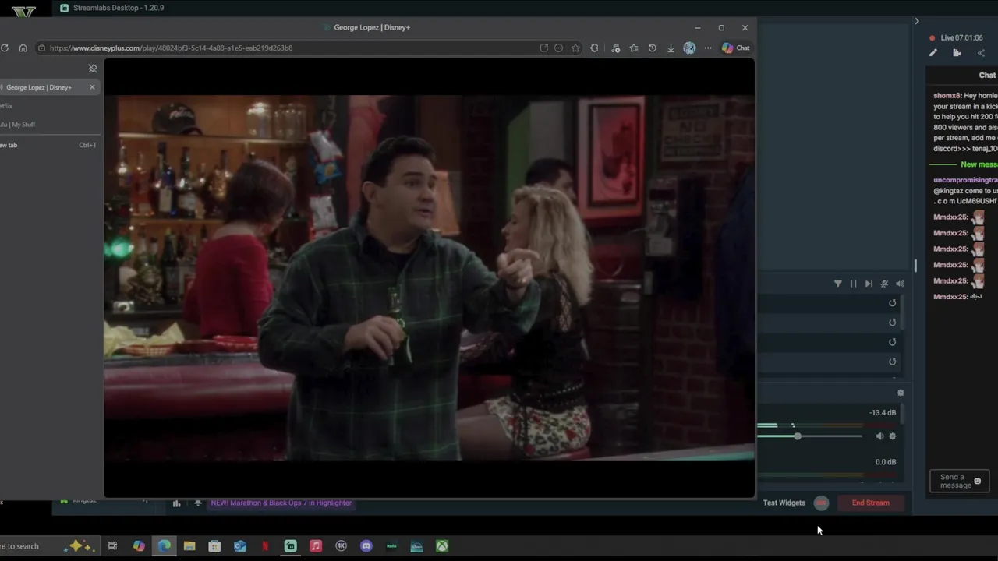Open replay filter funnel icon
The height and width of the screenshot is (561, 998).
pyautogui.click(x=838, y=284)
